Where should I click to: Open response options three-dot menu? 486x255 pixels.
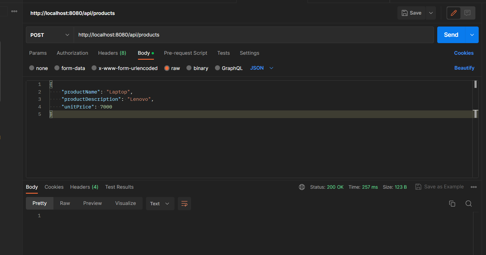473,187
